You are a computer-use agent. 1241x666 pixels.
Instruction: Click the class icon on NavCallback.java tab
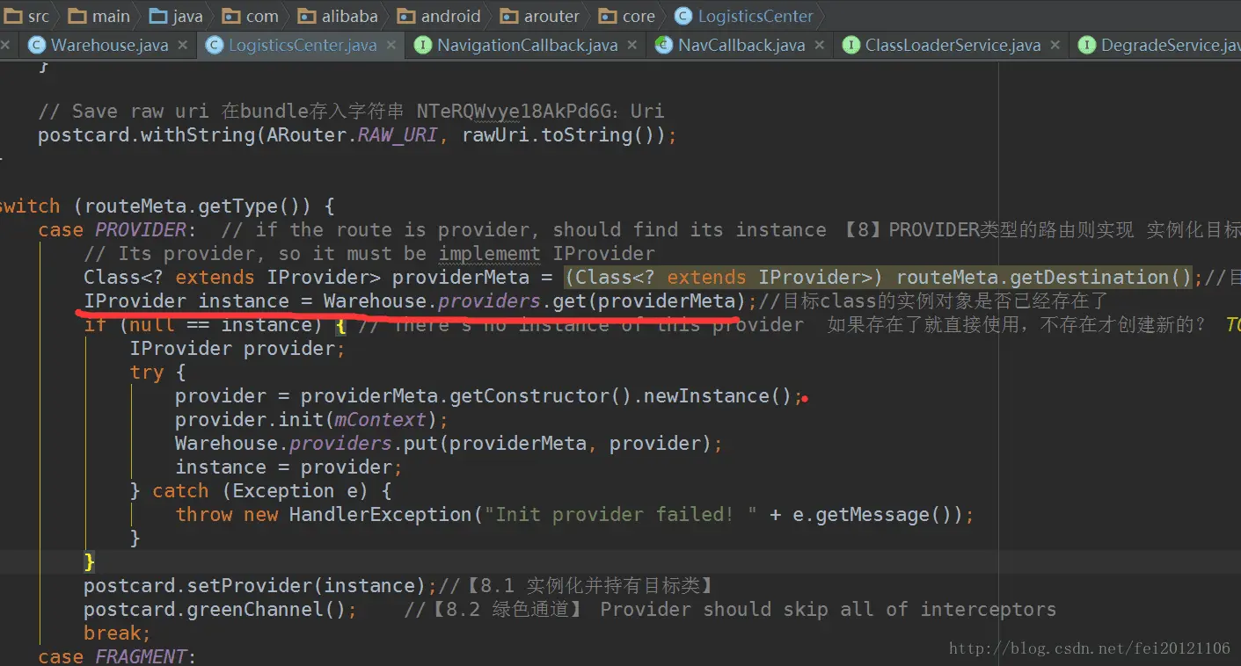coord(663,45)
